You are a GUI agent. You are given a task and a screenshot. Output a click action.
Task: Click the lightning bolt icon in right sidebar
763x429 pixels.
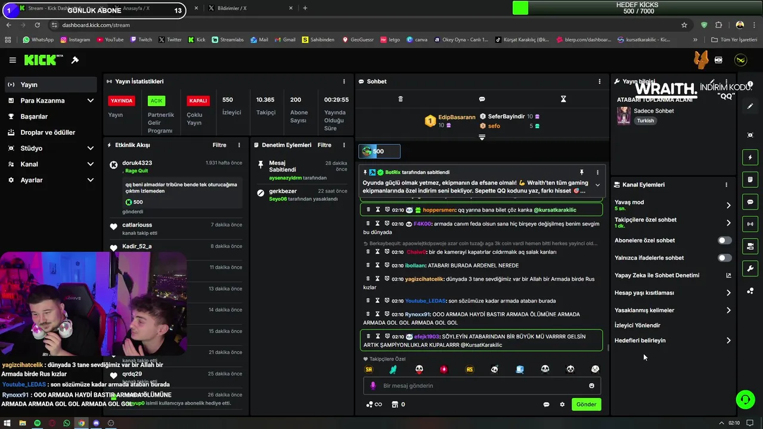point(750,157)
